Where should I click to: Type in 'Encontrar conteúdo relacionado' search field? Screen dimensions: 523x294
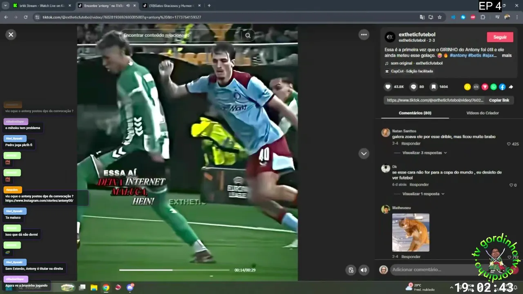182,36
